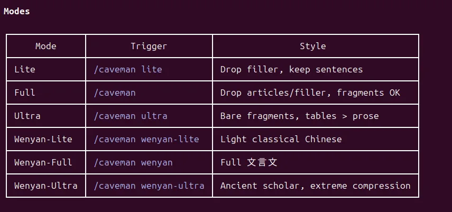Click the Modes heading text
Screen dimensions: 452x212
coord(17,11)
